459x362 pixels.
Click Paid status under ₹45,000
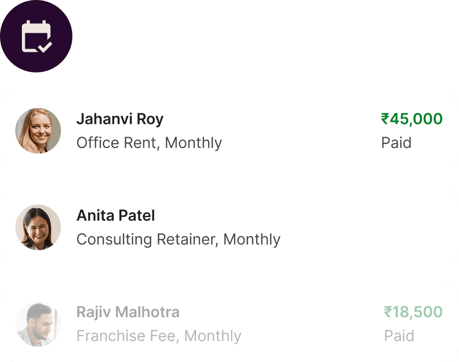click(x=396, y=143)
